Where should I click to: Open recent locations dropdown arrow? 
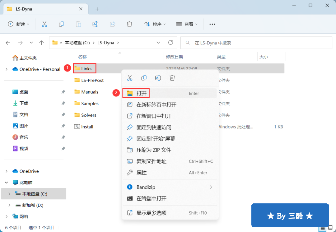31,43
